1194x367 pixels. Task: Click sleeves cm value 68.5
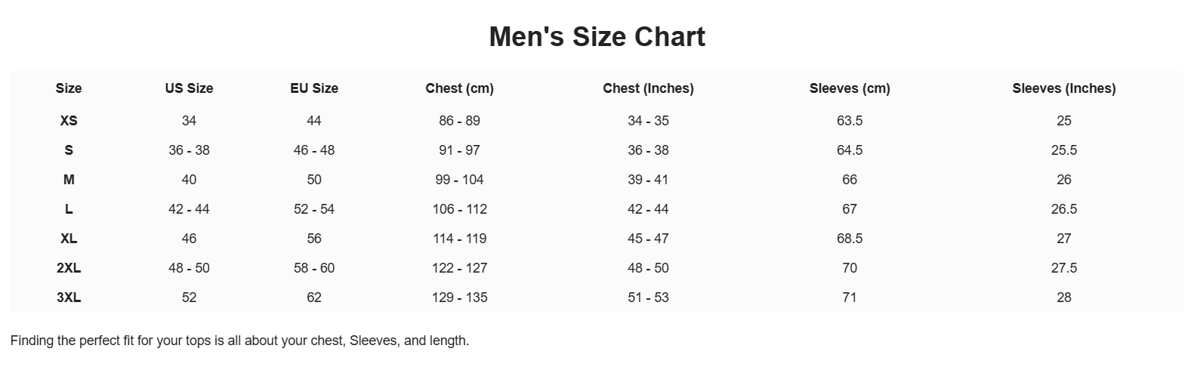coord(850,239)
